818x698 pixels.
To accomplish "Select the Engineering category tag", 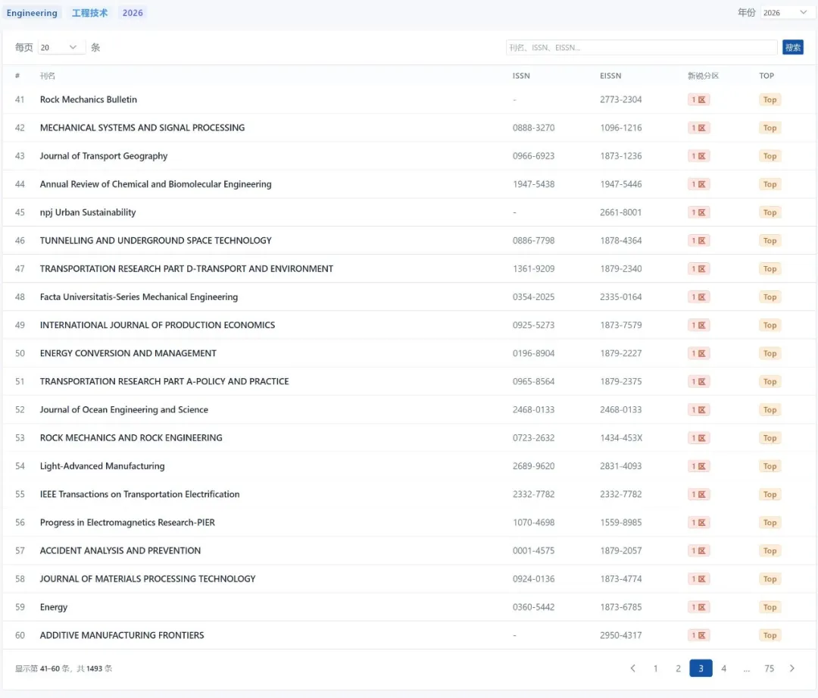I will [x=32, y=13].
